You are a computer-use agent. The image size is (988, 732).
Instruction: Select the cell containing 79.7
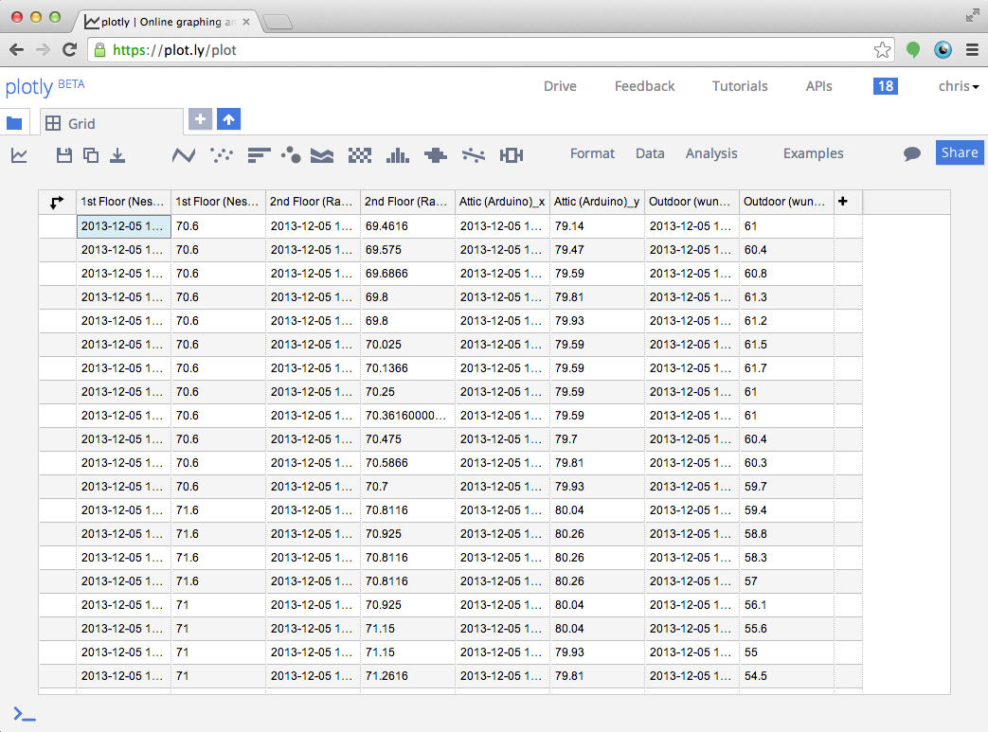click(597, 439)
